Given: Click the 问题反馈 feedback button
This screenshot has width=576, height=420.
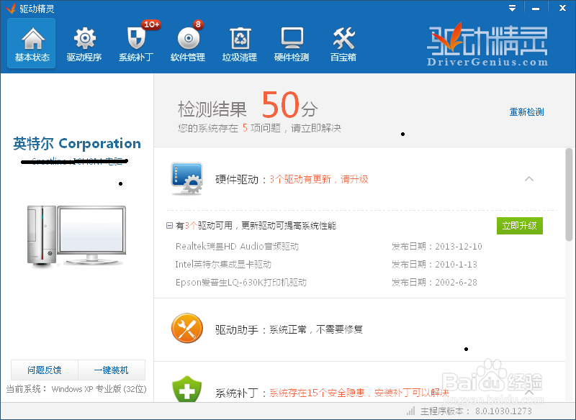Looking at the screenshot, I should pos(43,369).
